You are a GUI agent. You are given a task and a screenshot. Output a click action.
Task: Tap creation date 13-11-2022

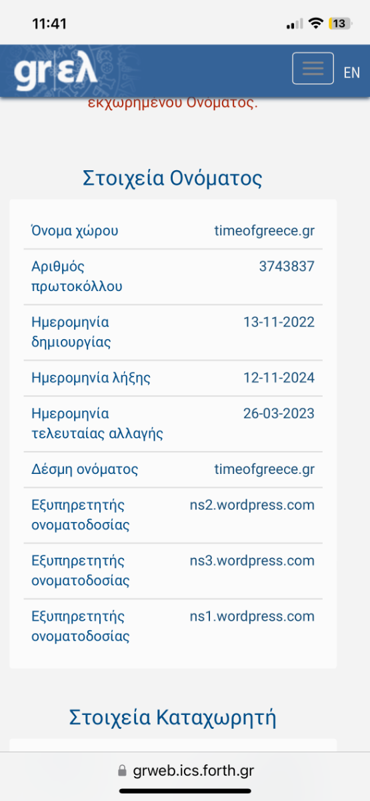tap(279, 322)
